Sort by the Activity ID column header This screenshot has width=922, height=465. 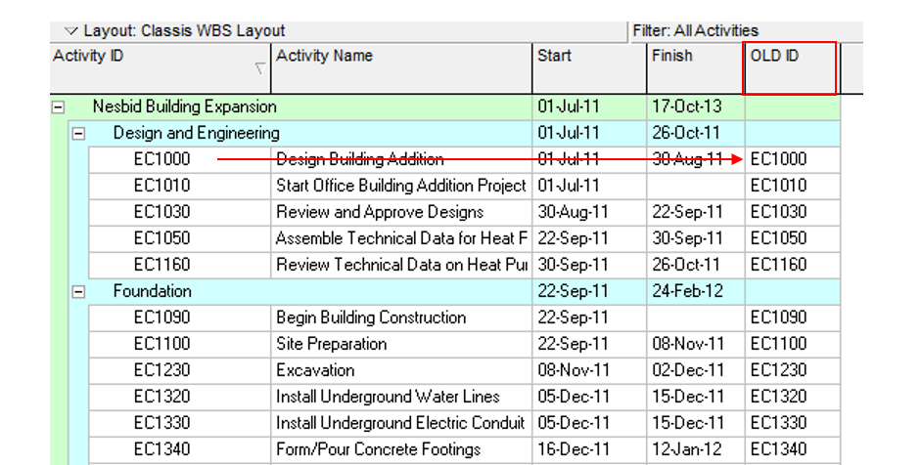tap(161, 68)
